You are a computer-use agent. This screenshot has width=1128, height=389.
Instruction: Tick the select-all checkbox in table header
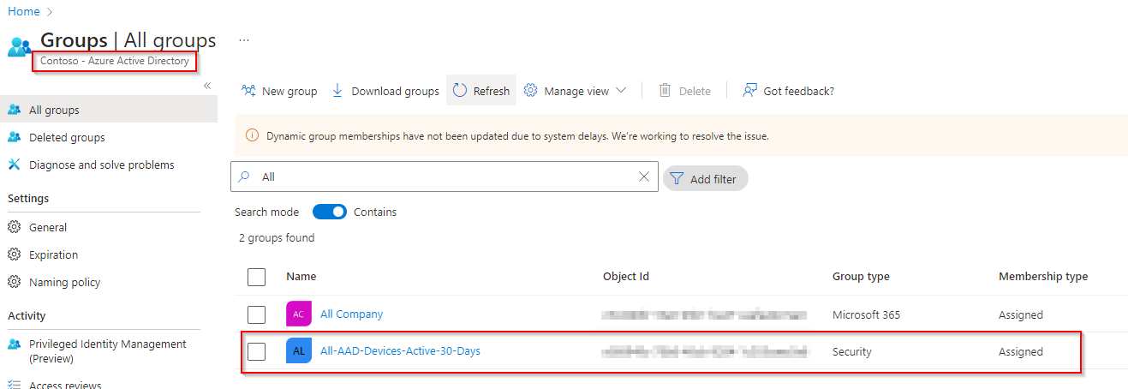[x=256, y=277]
